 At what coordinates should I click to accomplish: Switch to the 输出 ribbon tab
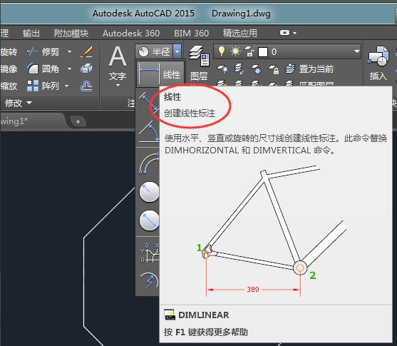click(x=31, y=34)
